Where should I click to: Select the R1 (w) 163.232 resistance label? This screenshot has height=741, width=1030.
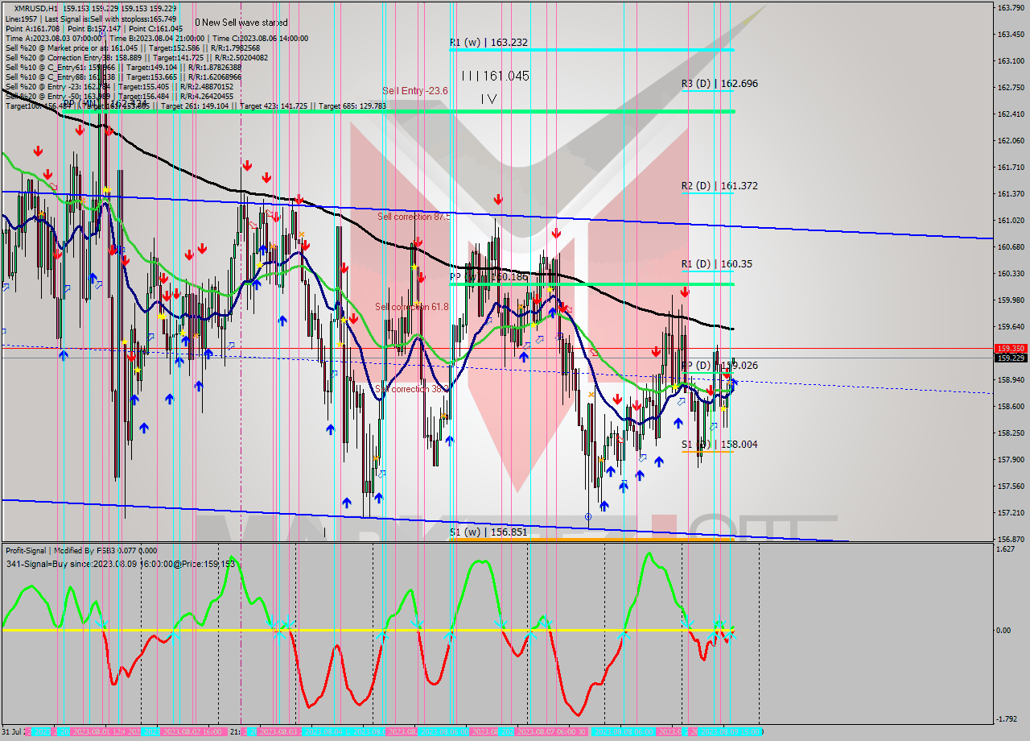point(488,42)
